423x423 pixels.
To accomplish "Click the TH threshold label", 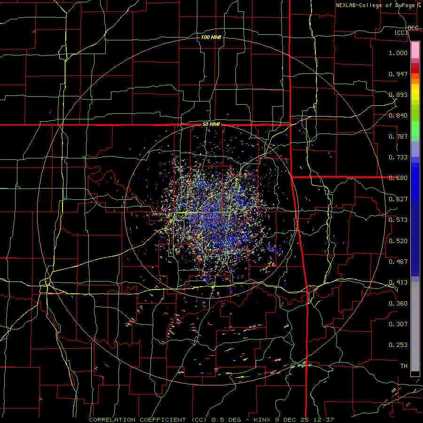I will [404, 366].
